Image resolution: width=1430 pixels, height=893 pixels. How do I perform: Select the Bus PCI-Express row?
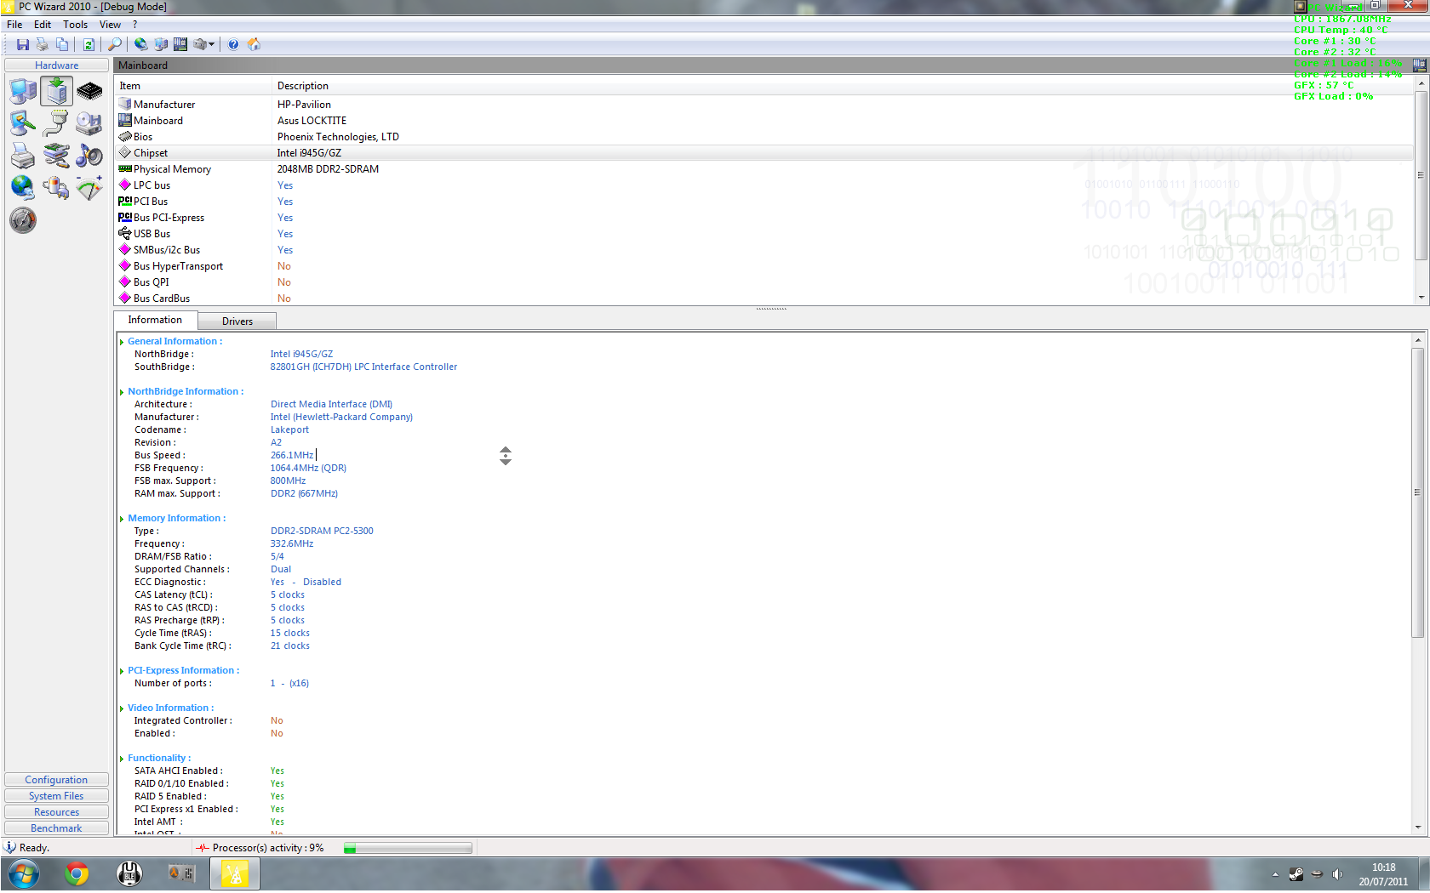pos(764,218)
